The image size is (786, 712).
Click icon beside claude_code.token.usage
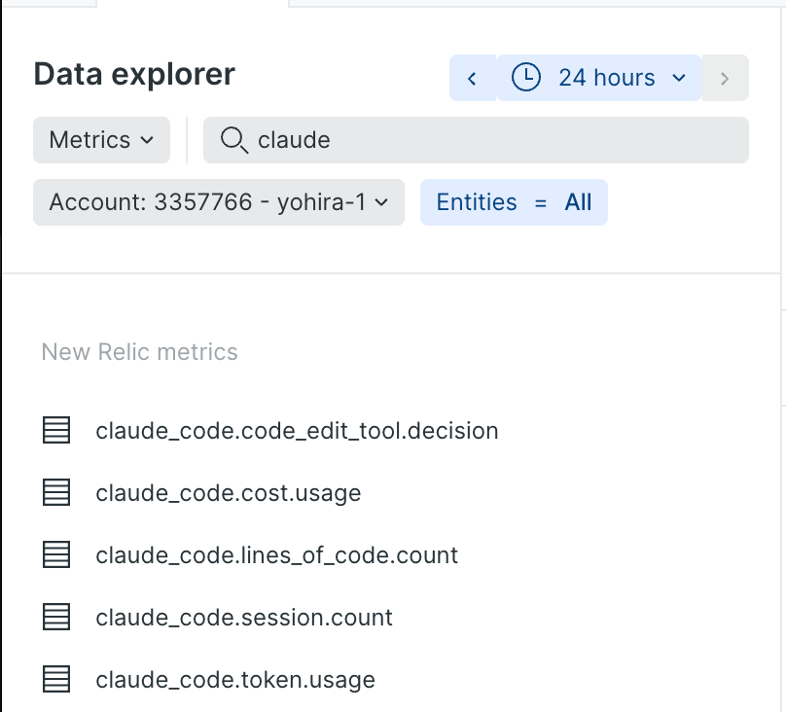click(56, 680)
